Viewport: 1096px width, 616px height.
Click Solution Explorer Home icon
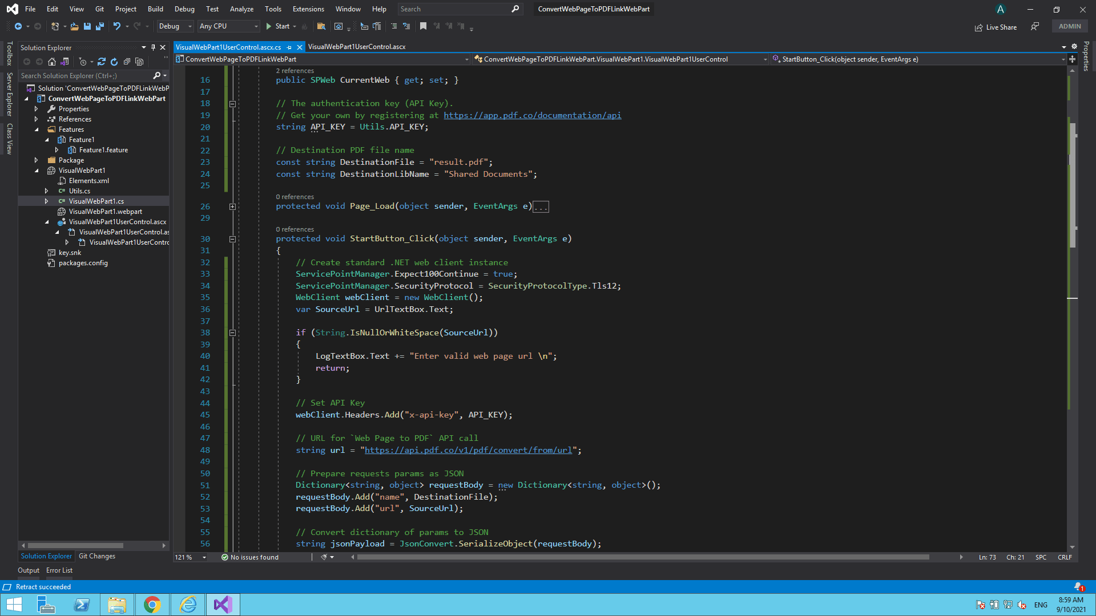pos(52,62)
